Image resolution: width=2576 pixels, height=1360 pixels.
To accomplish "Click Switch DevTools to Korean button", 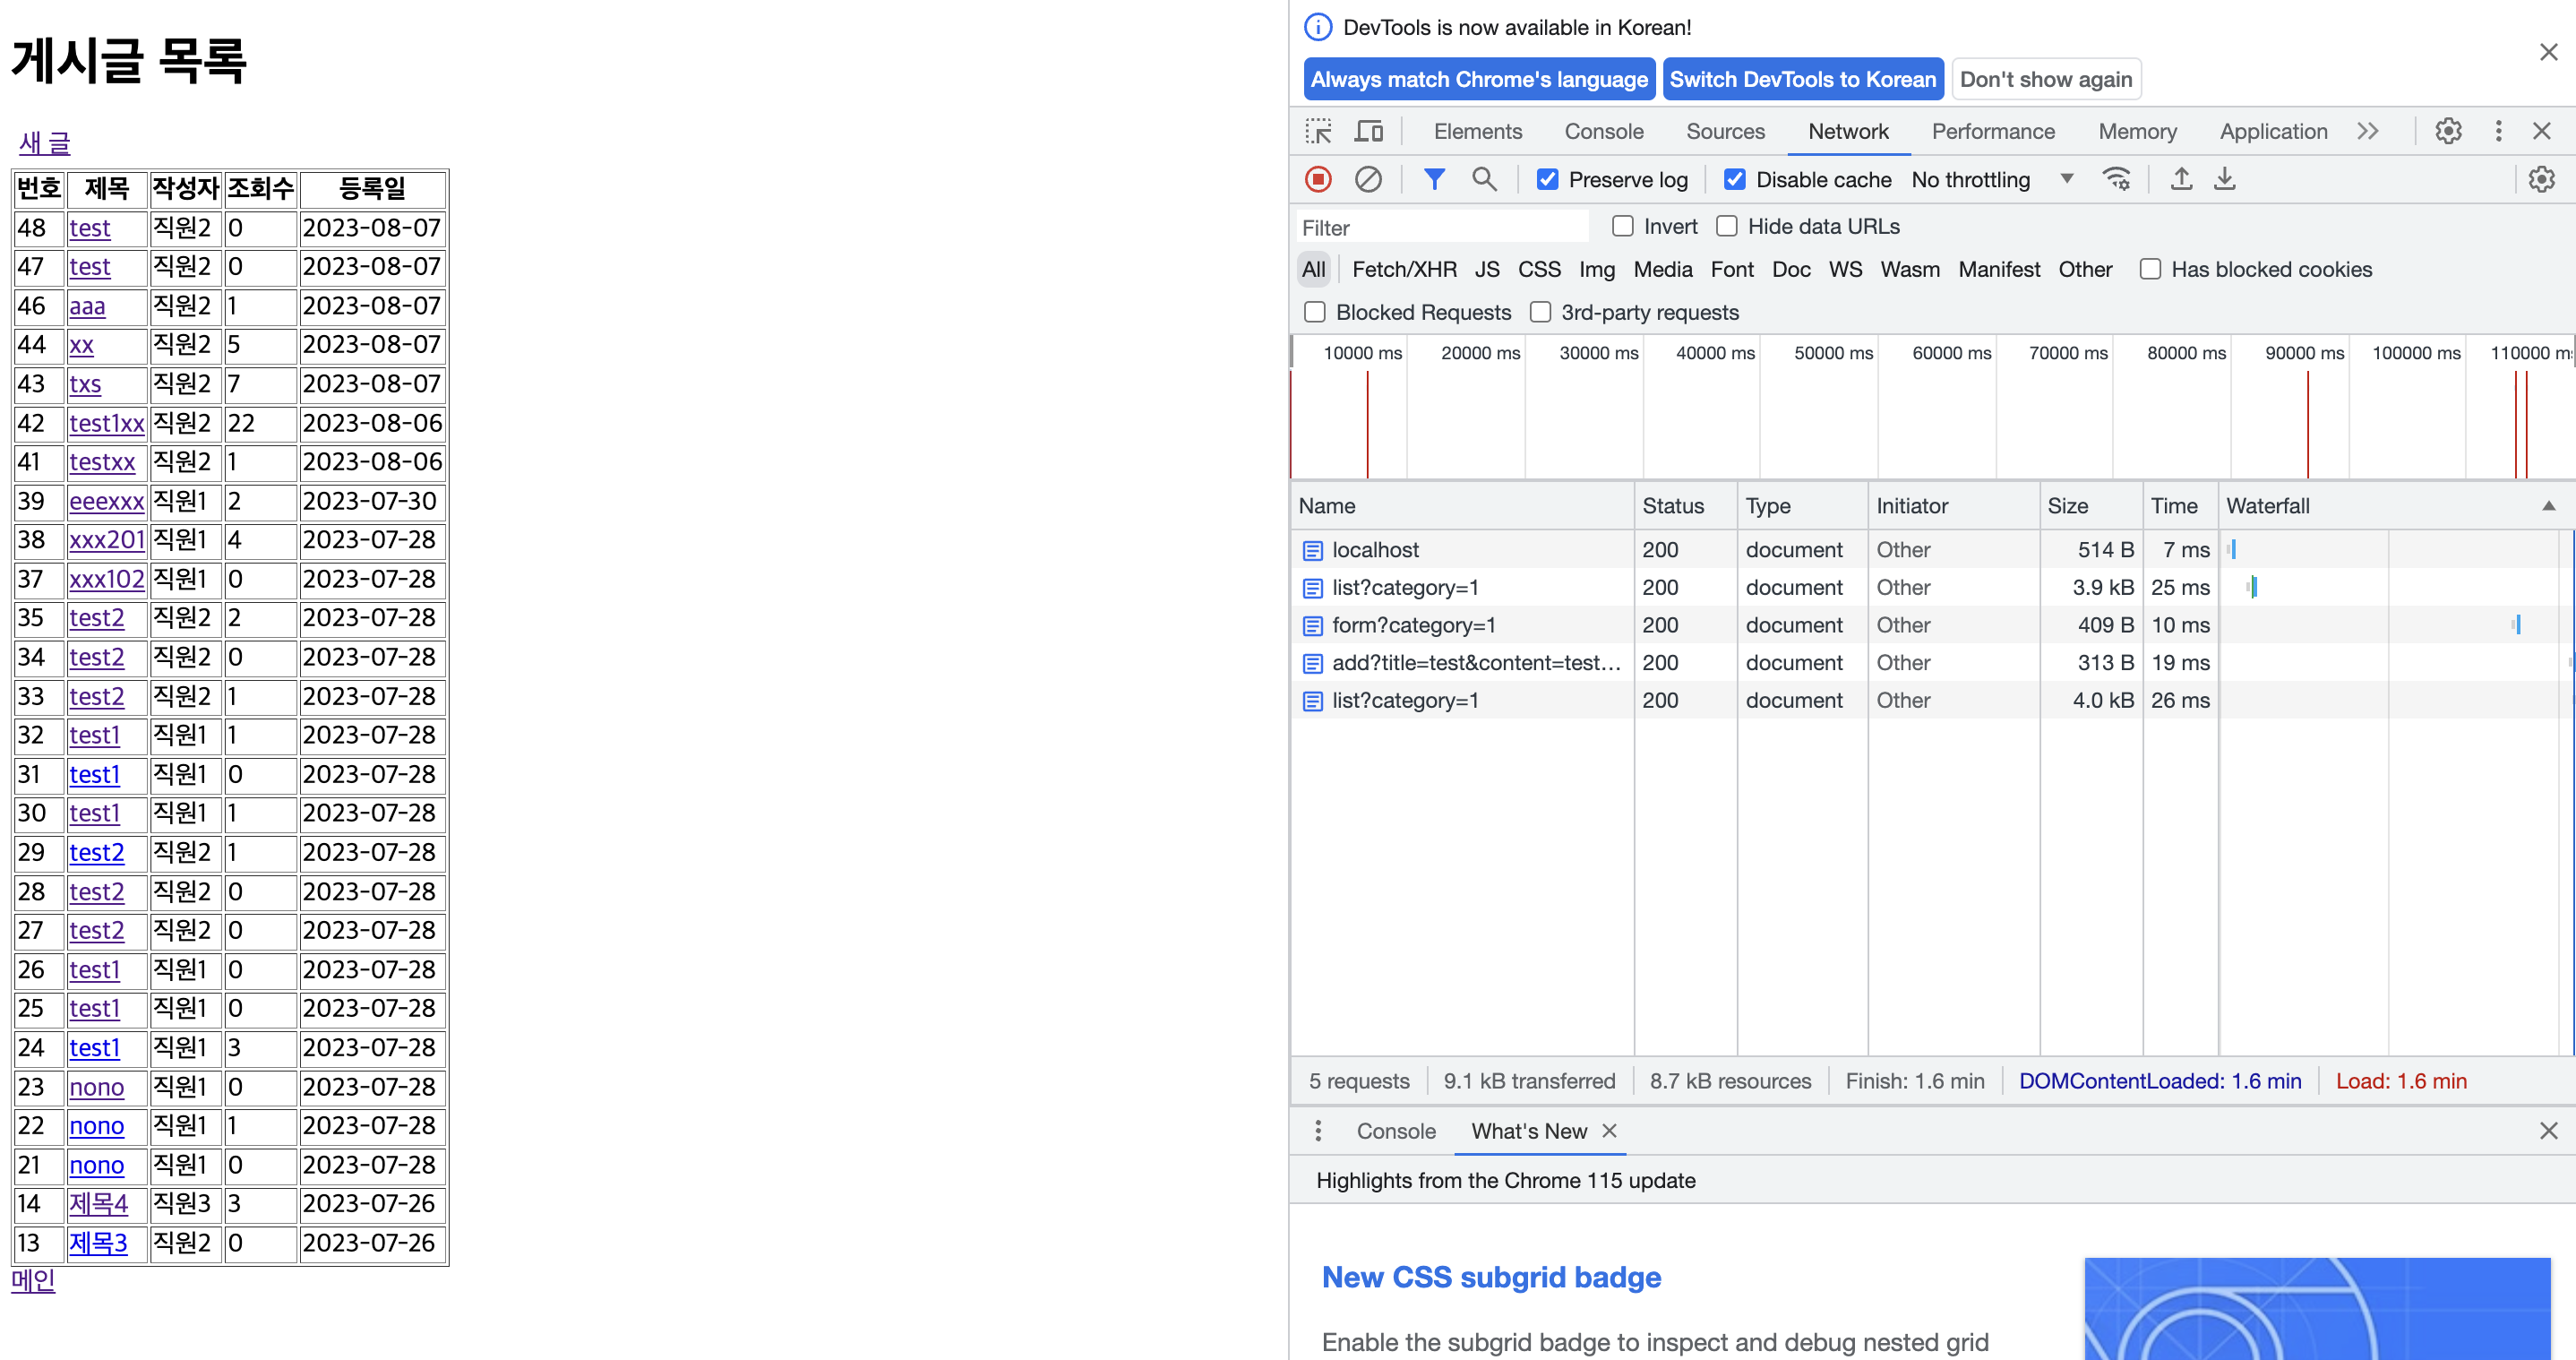I will point(1802,80).
